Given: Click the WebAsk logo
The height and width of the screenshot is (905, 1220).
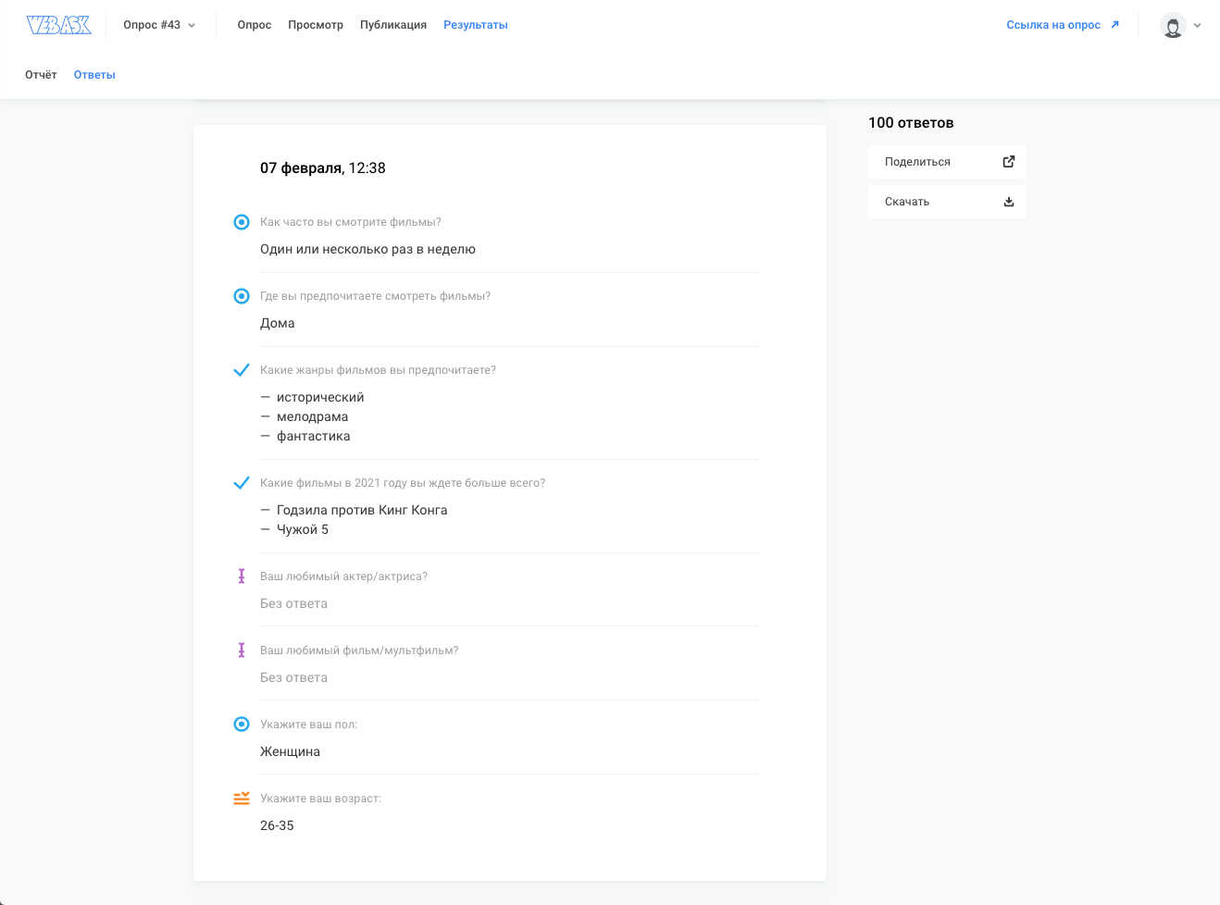Looking at the screenshot, I should click(x=59, y=25).
